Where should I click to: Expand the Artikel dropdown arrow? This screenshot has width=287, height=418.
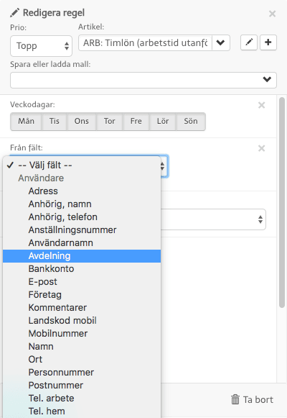(x=220, y=42)
